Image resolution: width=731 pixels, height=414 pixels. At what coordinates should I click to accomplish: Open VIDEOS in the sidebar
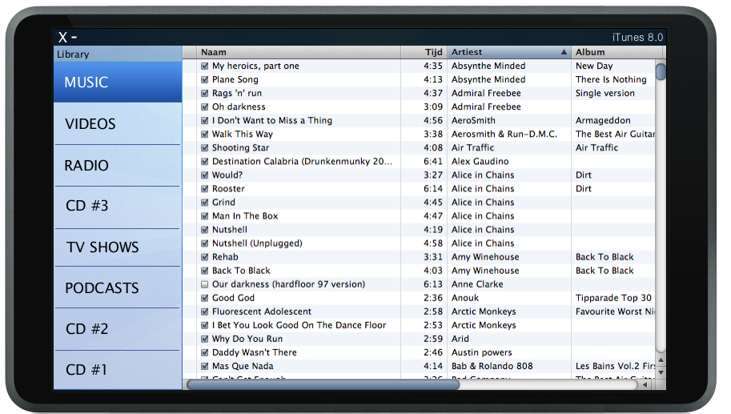118,123
